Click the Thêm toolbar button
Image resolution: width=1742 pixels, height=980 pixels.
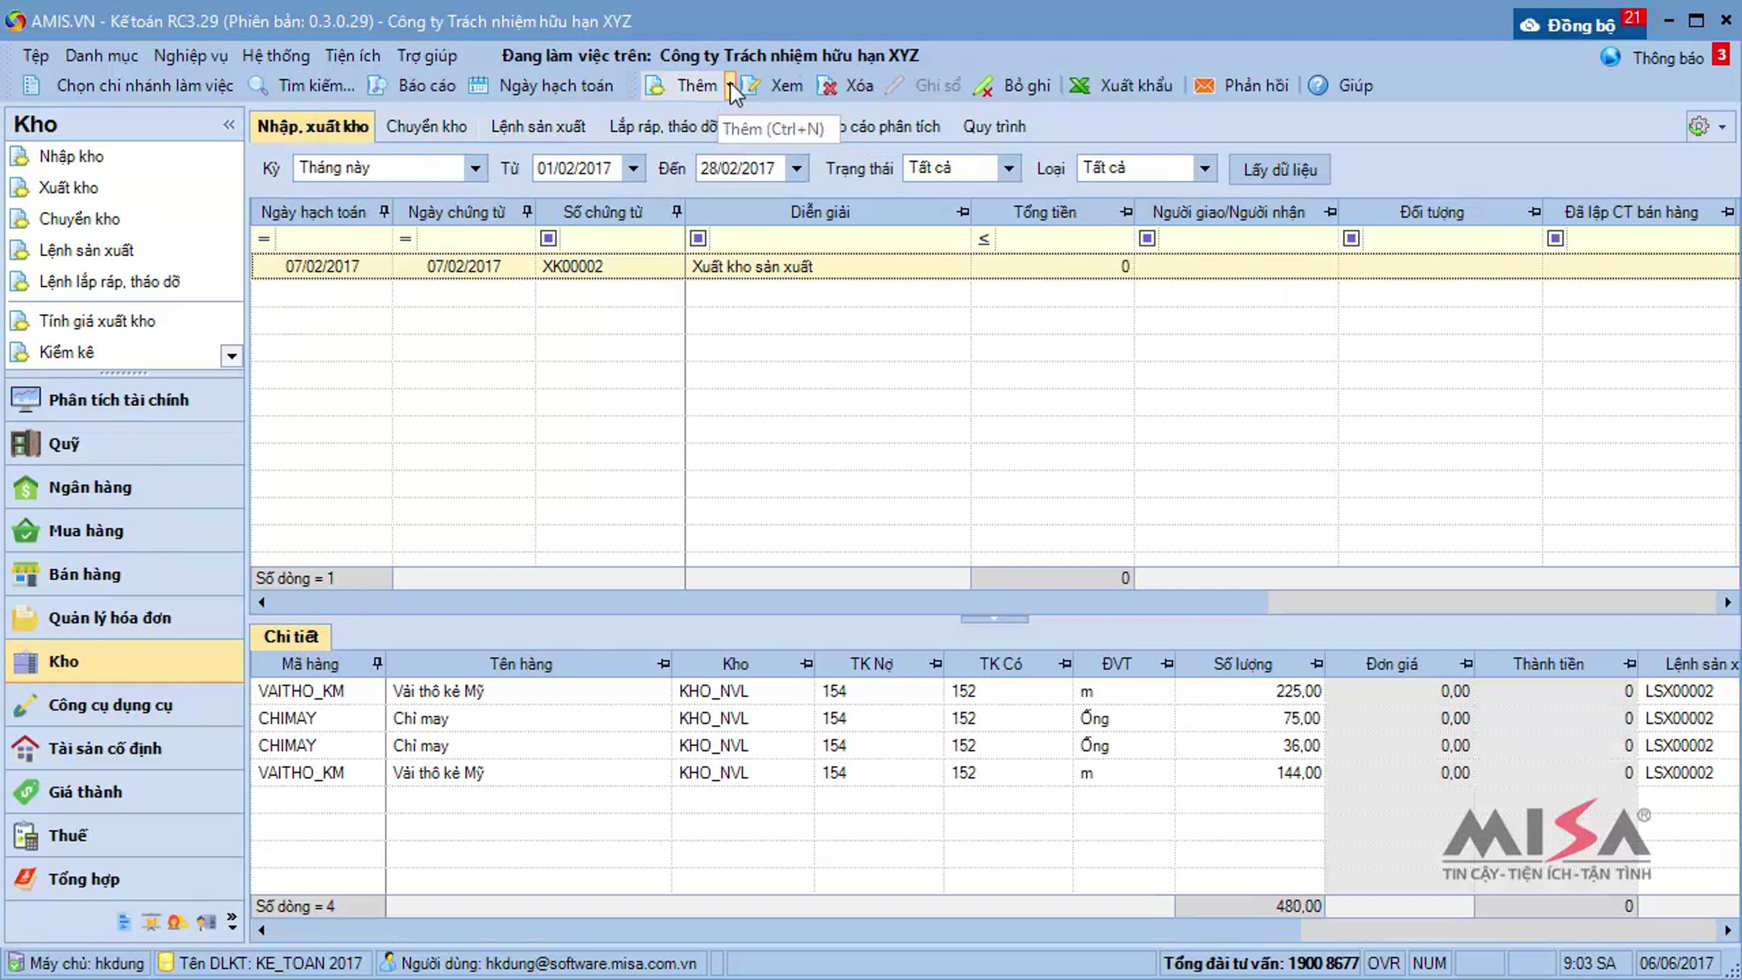(682, 86)
